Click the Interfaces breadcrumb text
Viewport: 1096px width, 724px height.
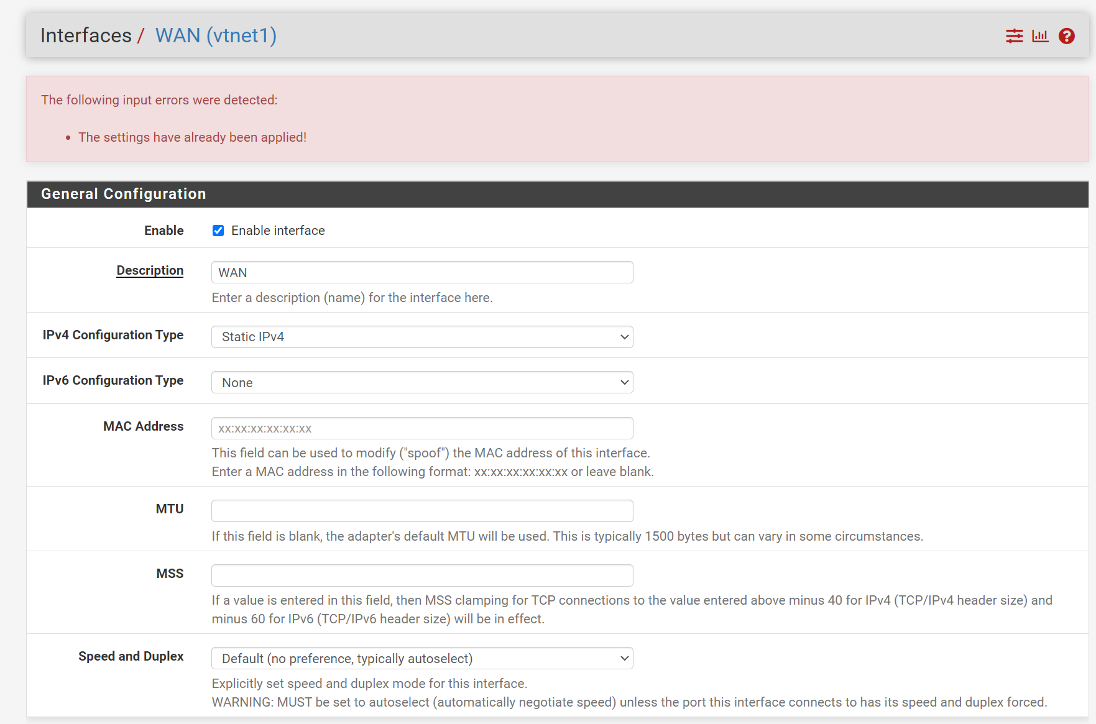[x=86, y=35]
